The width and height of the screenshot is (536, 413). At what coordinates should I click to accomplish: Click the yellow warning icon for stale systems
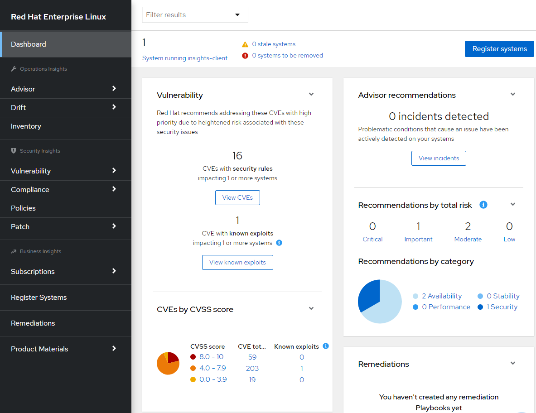click(245, 44)
